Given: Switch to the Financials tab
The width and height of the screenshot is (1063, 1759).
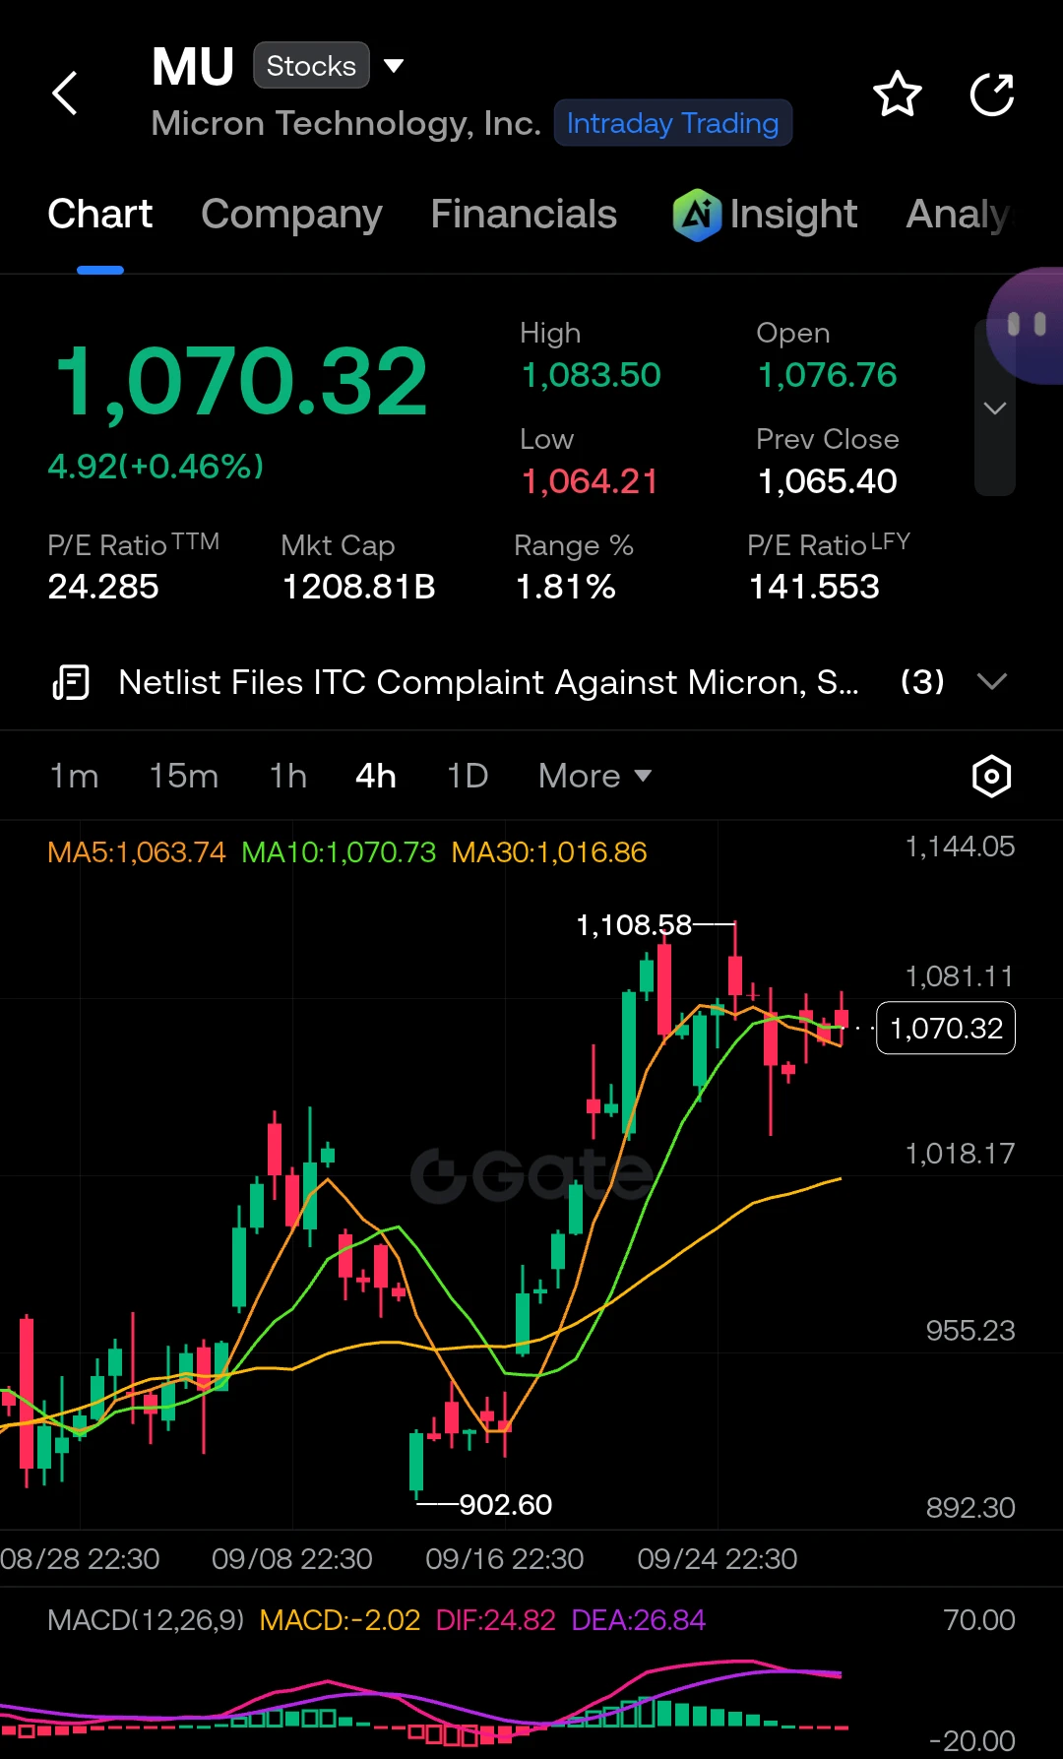Looking at the screenshot, I should pyautogui.click(x=524, y=214).
